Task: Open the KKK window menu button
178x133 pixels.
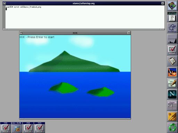Action: coord(21,33)
